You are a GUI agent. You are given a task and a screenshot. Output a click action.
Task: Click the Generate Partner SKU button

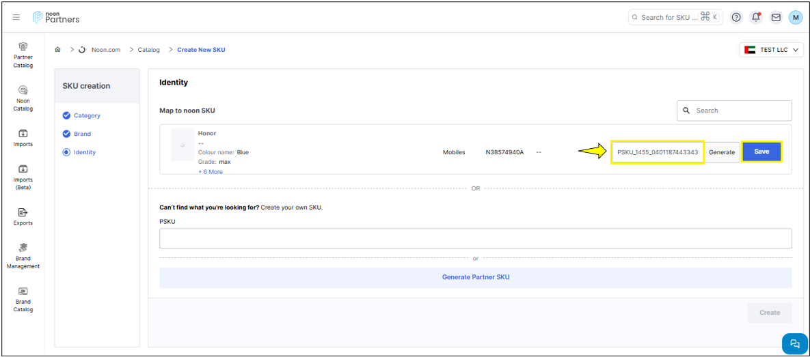pyautogui.click(x=475, y=277)
